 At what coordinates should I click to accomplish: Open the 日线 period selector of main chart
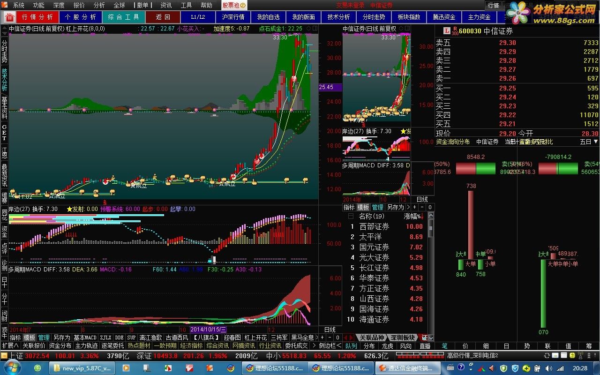[330, 330]
